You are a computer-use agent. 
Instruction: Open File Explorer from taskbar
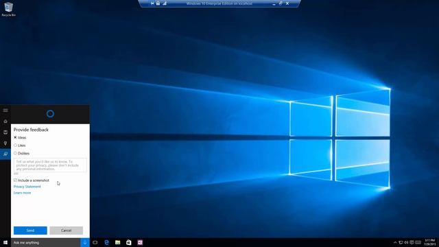pyautogui.click(x=117, y=242)
